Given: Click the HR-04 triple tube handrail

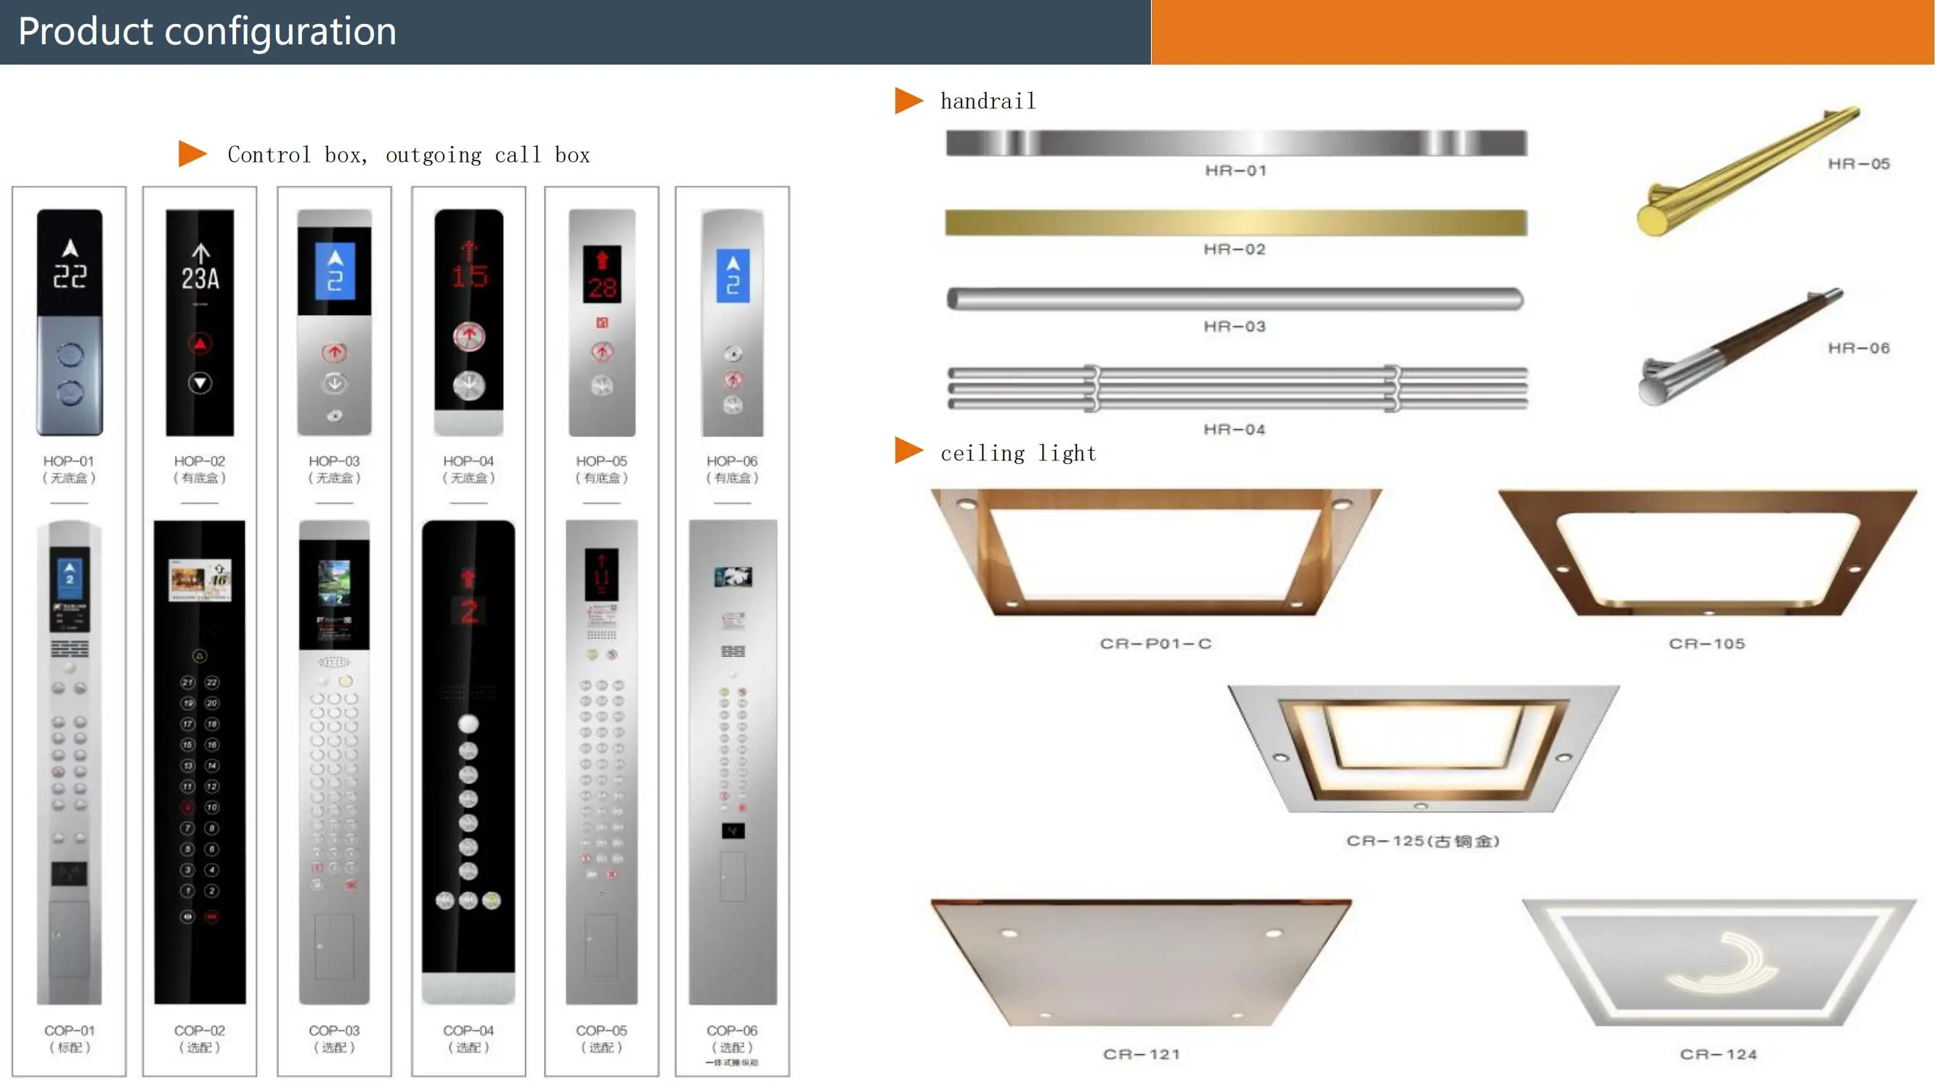Looking at the screenshot, I should coord(1237,388).
